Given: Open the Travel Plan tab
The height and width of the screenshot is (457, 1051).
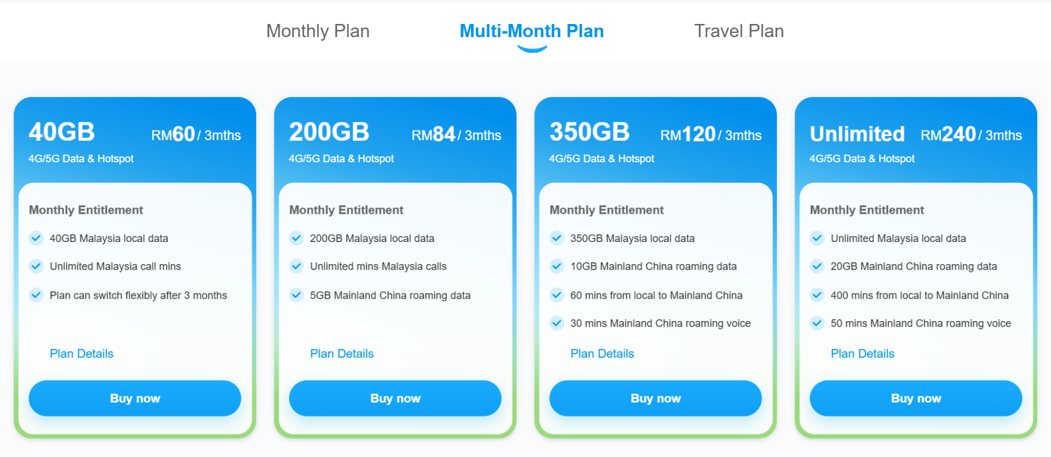Looking at the screenshot, I should click(x=739, y=31).
